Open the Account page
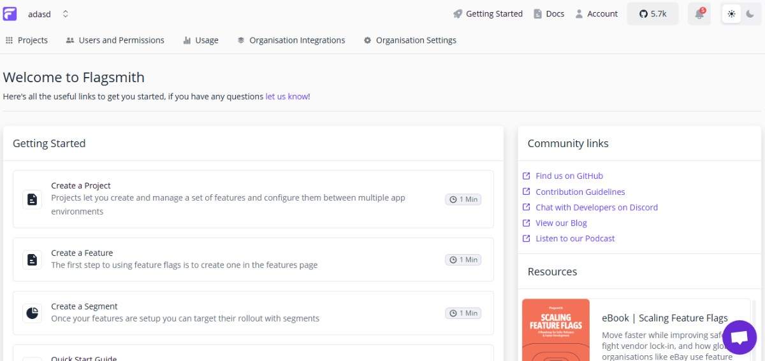The width and height of the screenshot is (765, 361). 596,13
